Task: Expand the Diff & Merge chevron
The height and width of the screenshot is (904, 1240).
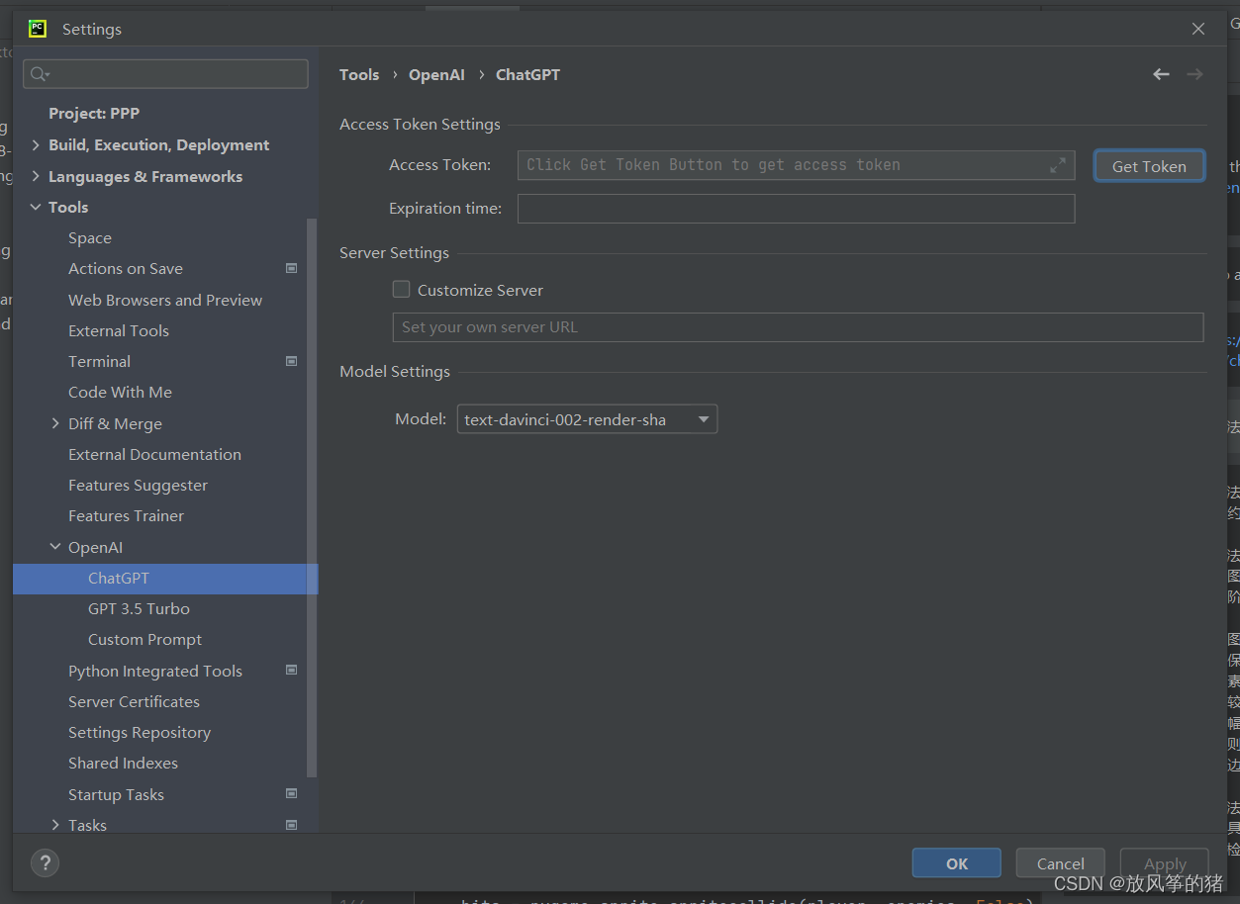Action: coord(55,423)
